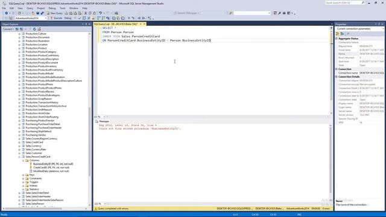The image size is (386, 217).
Task: Click the Undo arrow icon
Action: (x=101, y=13)
